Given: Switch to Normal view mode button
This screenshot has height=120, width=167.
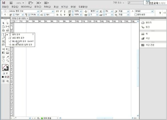Looking at the screenshot, I should [3, 81].
